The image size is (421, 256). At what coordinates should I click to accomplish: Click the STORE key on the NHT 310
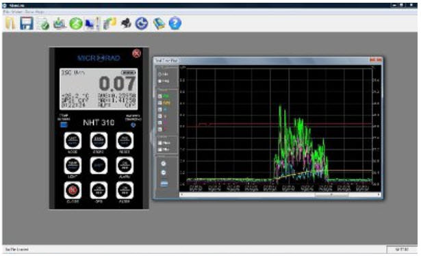coord(99,140)
